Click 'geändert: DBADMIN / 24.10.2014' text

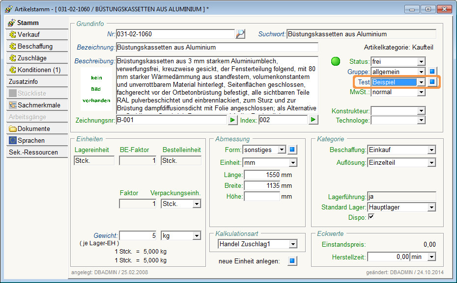click(x=405, y=272)
